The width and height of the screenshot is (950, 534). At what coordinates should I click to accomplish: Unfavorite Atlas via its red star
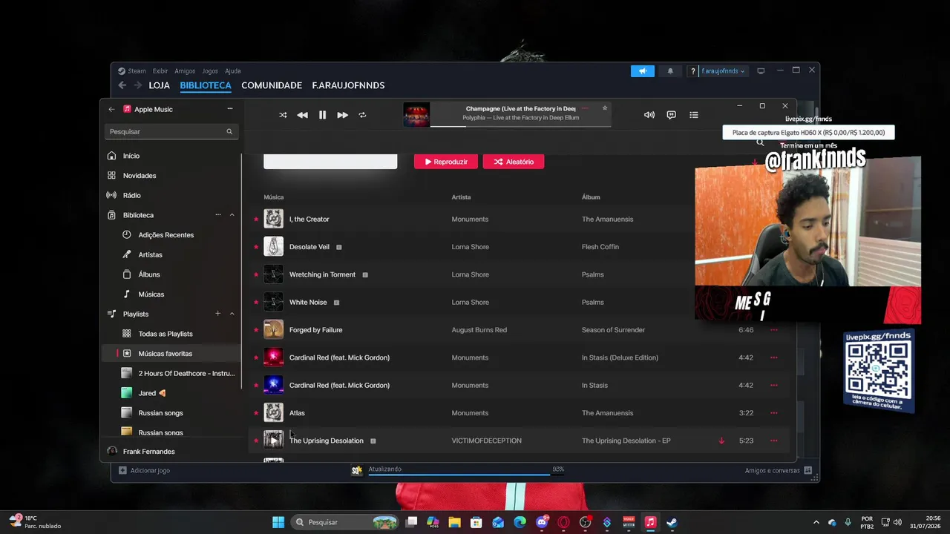[256, 413]
